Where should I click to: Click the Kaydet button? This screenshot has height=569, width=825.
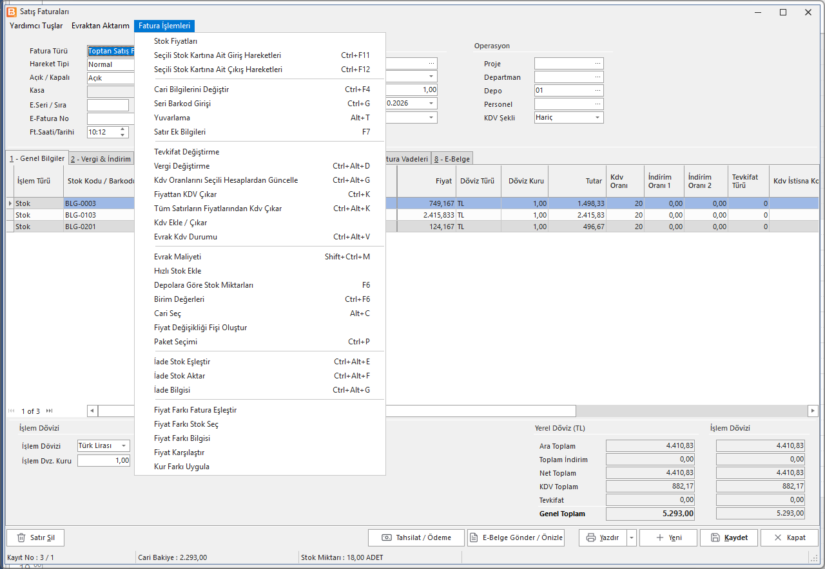[x=729, y=537]
